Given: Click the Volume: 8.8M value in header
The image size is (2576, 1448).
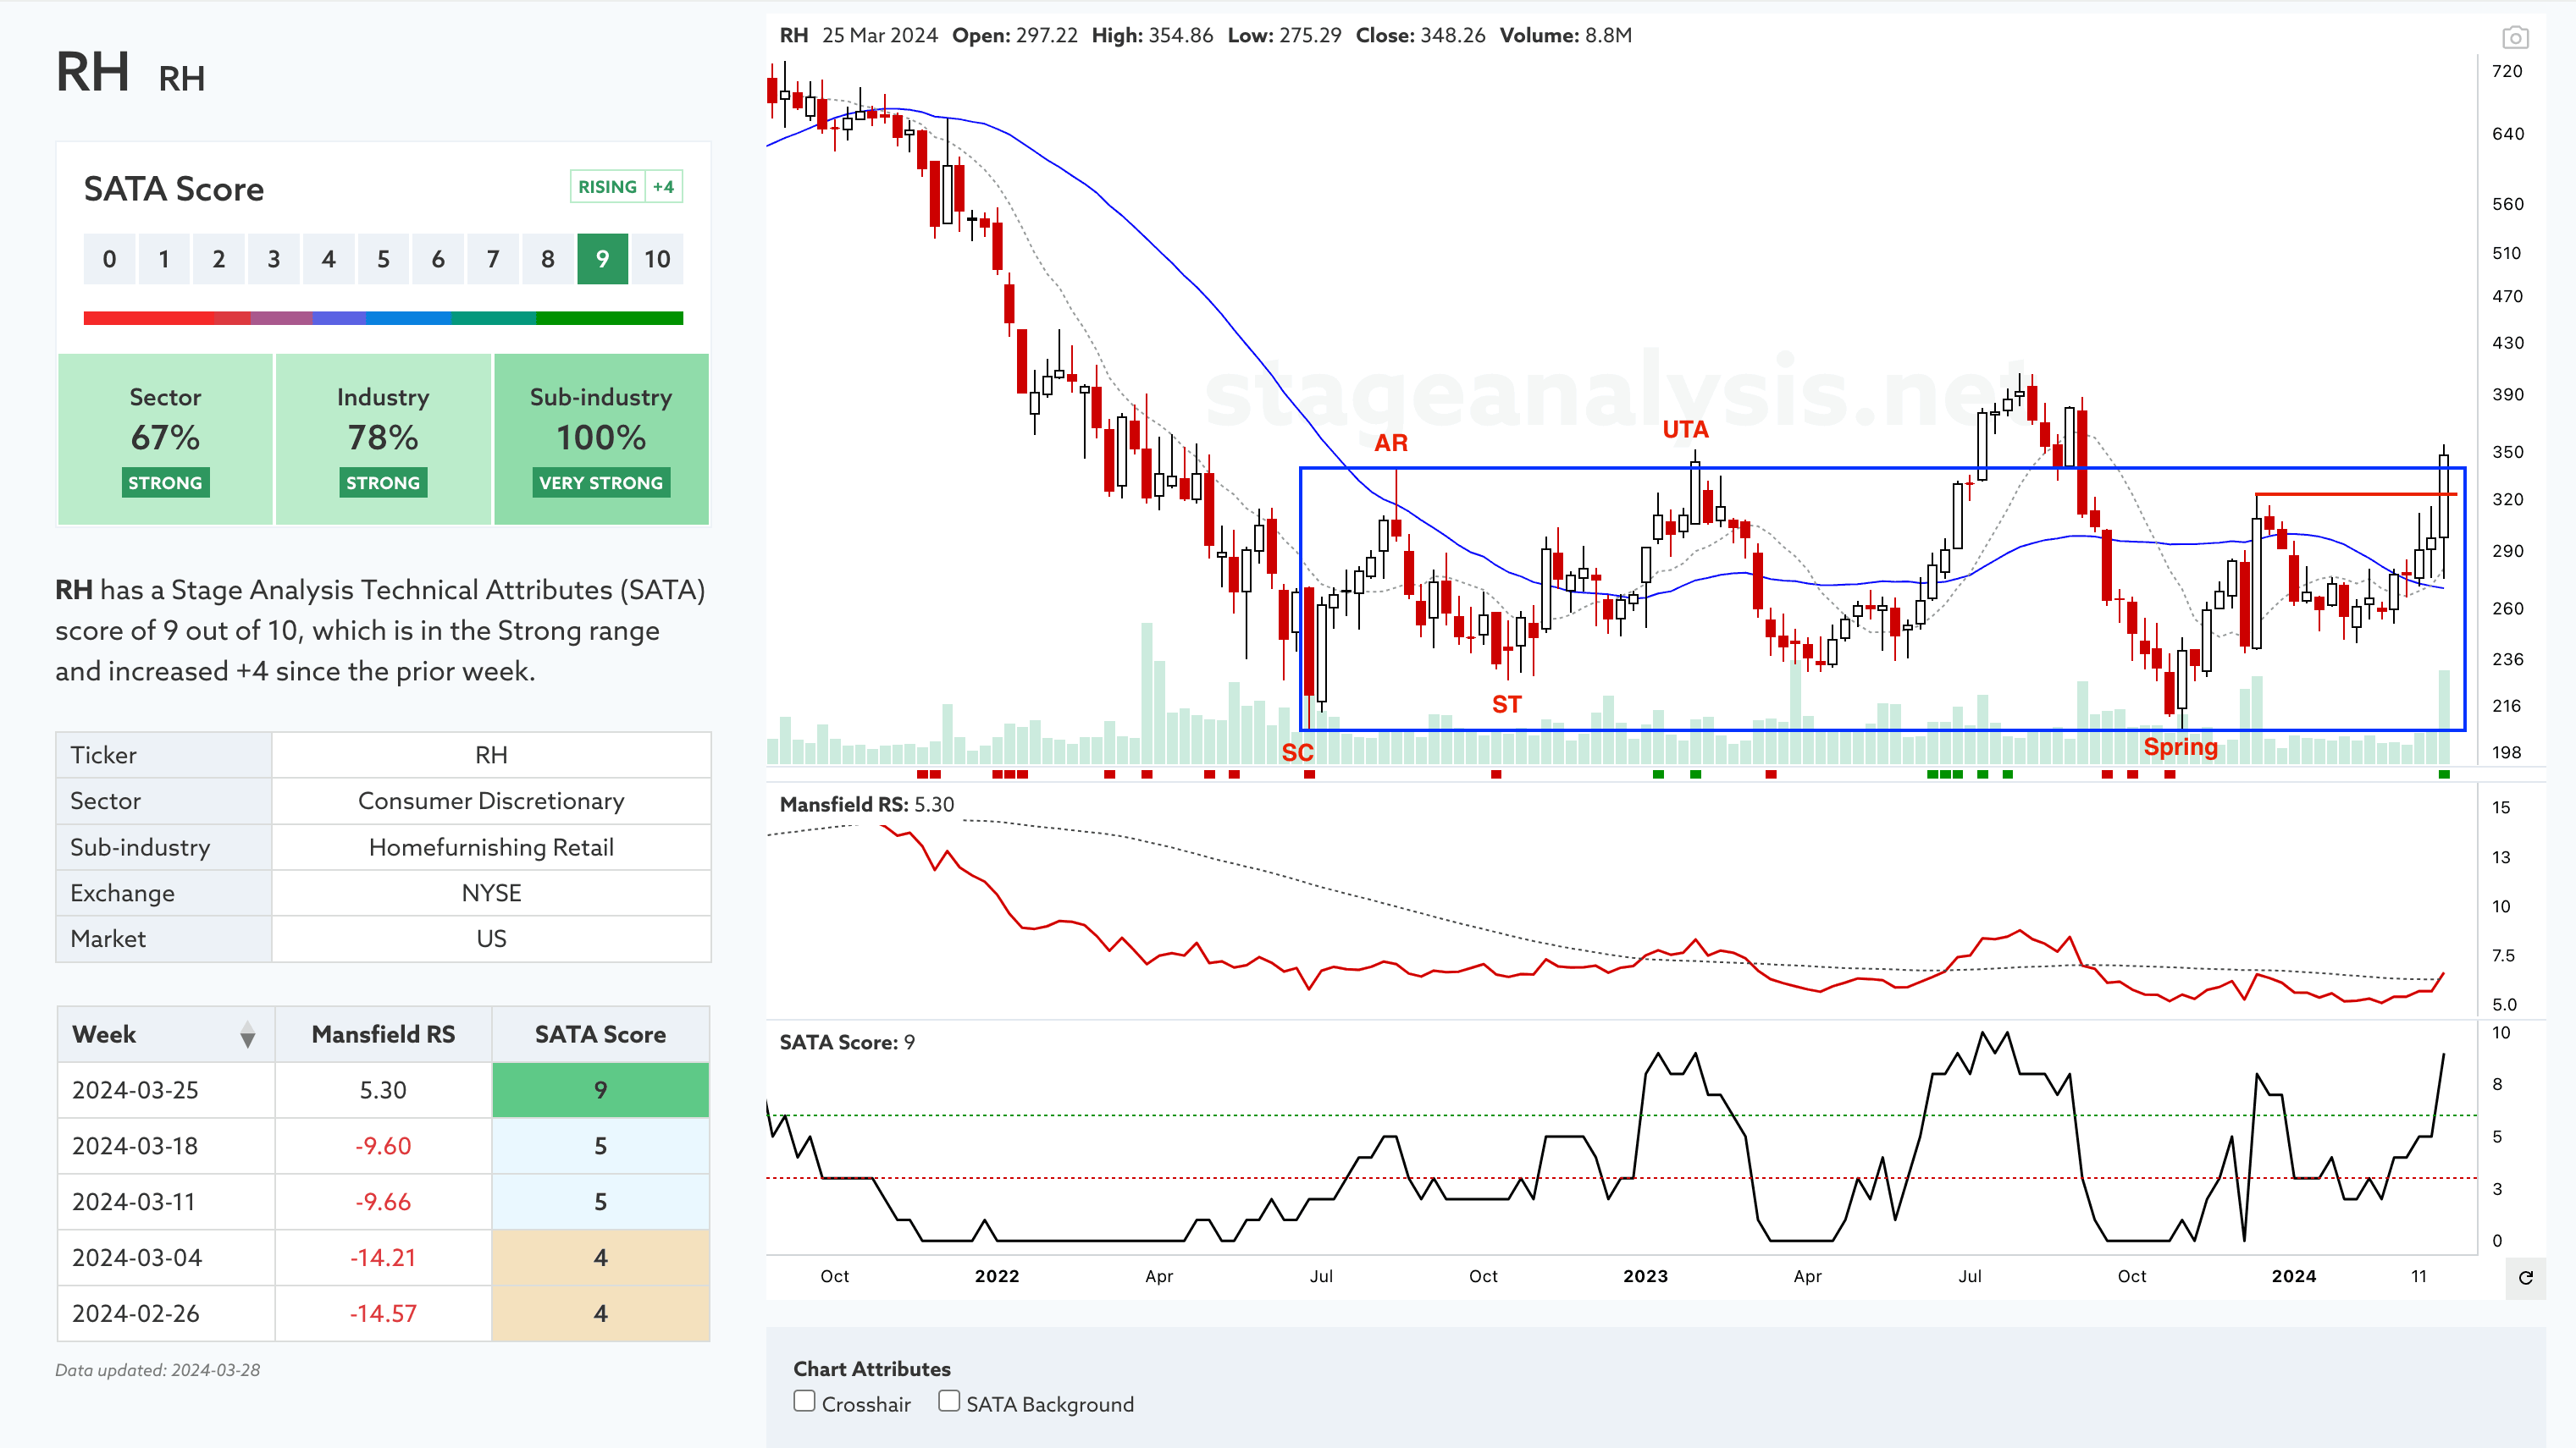Looking at the screenshot, I should [1565, 36].
